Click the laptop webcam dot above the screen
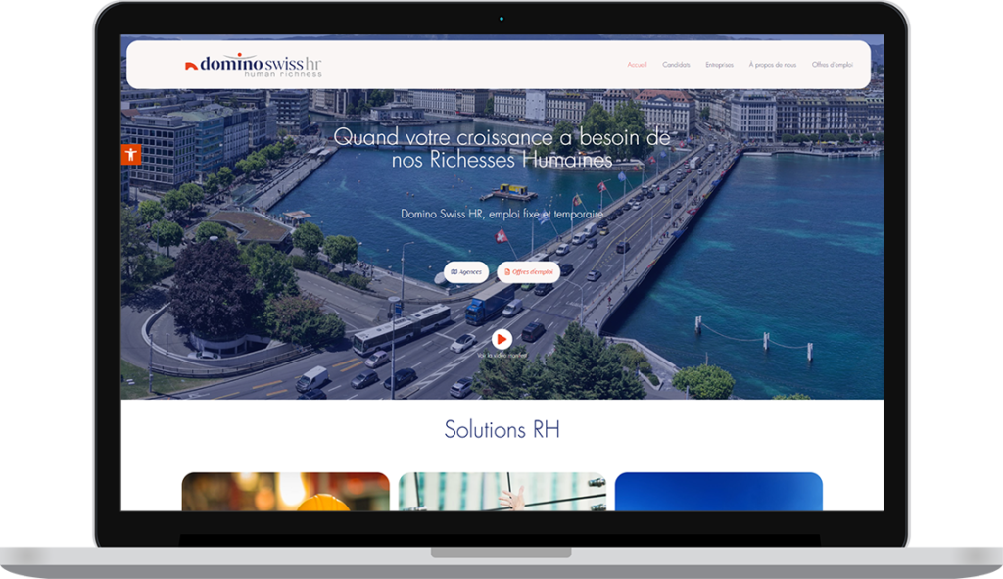Image resolution: width=1003 pixels, height=579 pixels. coord(501,18)
